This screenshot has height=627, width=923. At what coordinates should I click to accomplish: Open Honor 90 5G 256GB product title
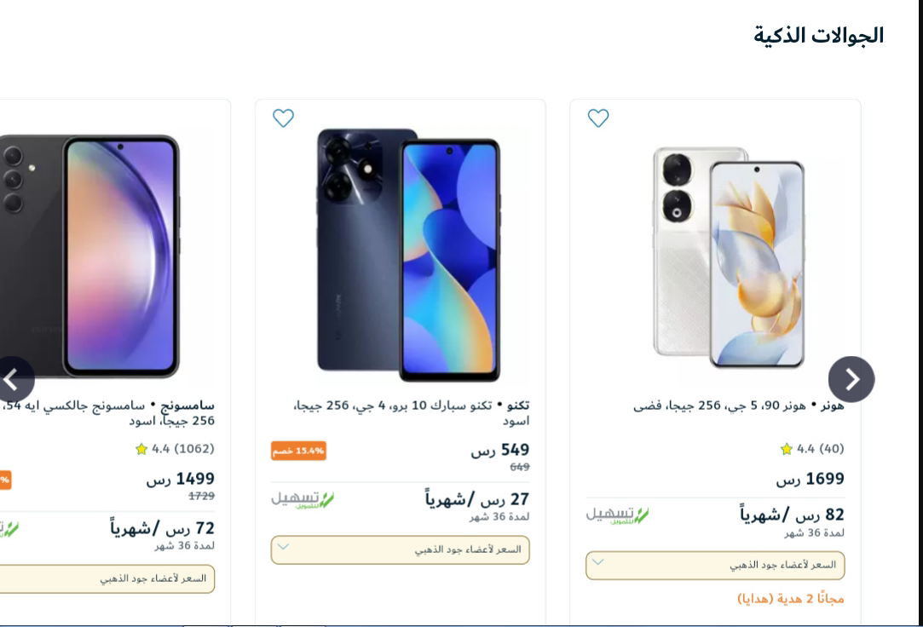pyautogui.click(x=738, y=406)
